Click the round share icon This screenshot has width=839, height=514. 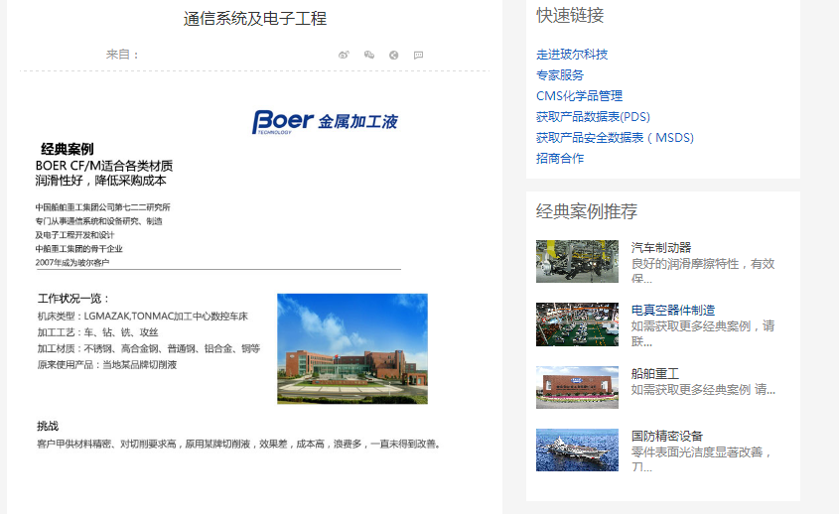point(394,56)
